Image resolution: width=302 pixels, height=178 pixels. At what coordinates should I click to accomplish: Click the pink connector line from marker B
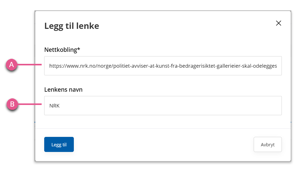[30, 104]
